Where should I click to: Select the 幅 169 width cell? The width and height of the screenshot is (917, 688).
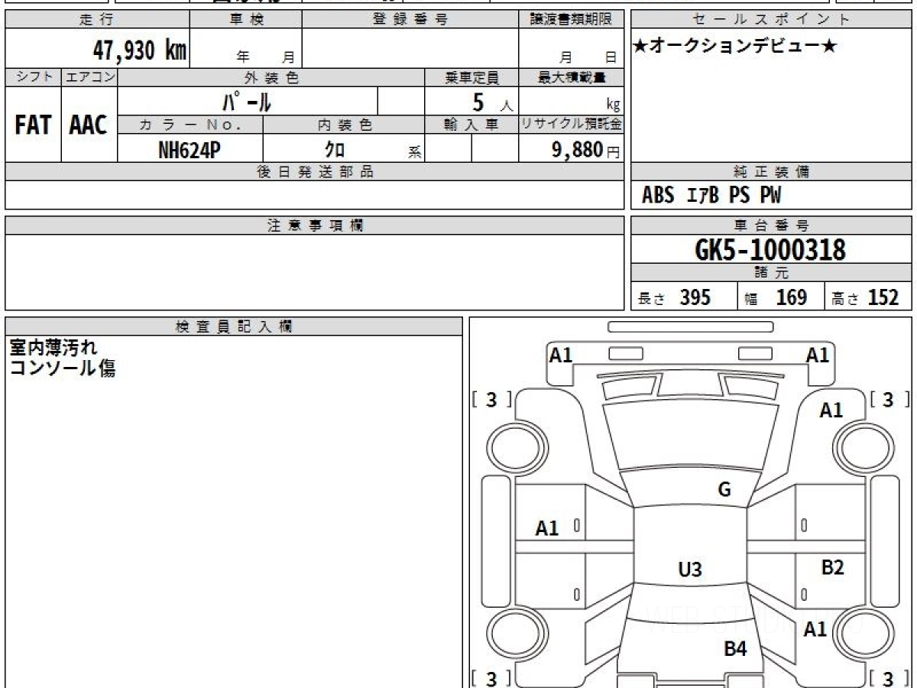pyautogui.click(x=782, y=297)
